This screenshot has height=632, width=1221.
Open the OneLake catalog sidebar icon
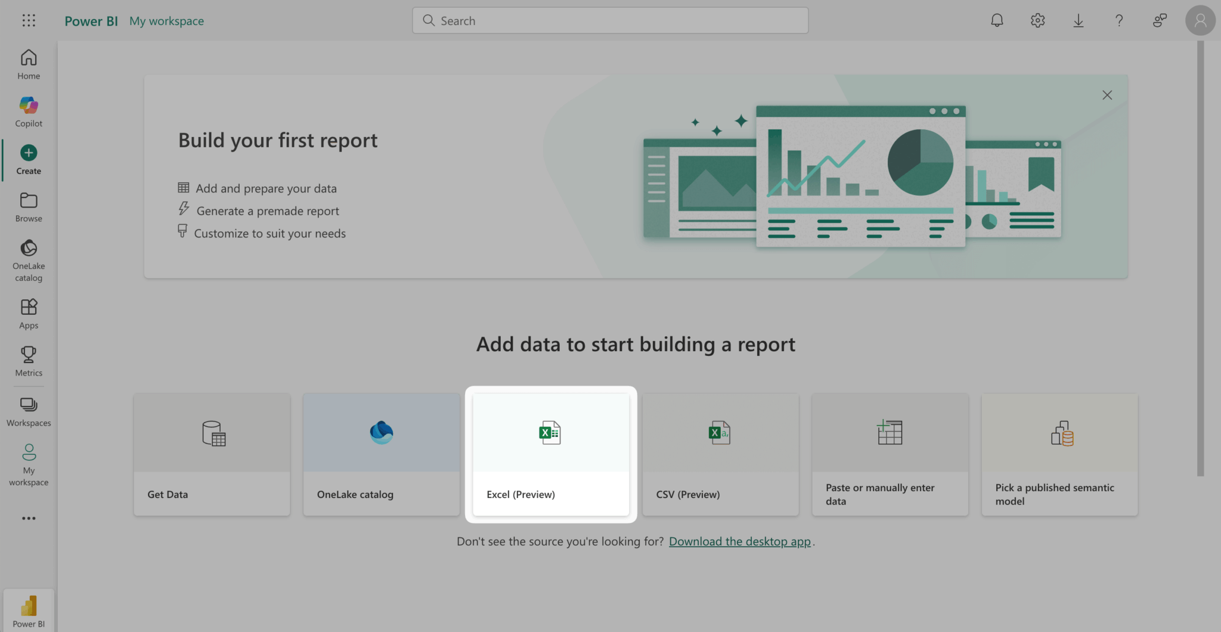tap(29, 249)
